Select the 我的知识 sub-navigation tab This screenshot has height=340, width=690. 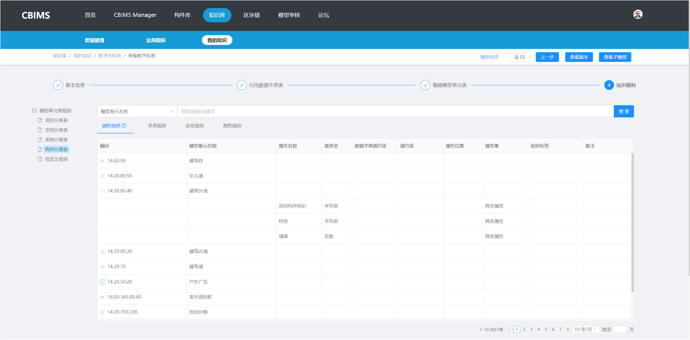pos(217,40)
